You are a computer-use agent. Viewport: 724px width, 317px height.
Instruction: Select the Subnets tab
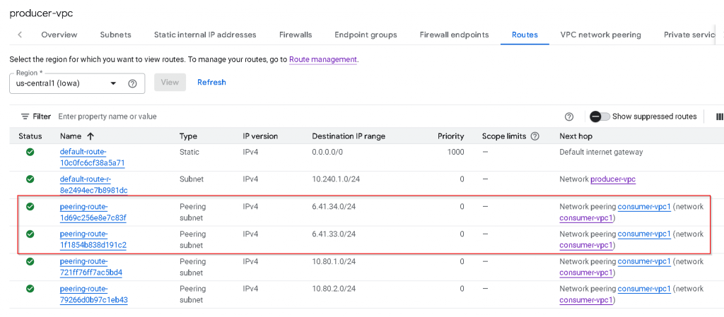coord(115,35)
